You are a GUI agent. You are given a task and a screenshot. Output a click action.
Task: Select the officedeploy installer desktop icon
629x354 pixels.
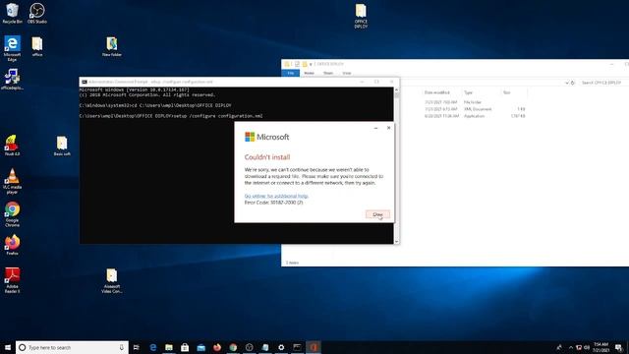[12, 79]
